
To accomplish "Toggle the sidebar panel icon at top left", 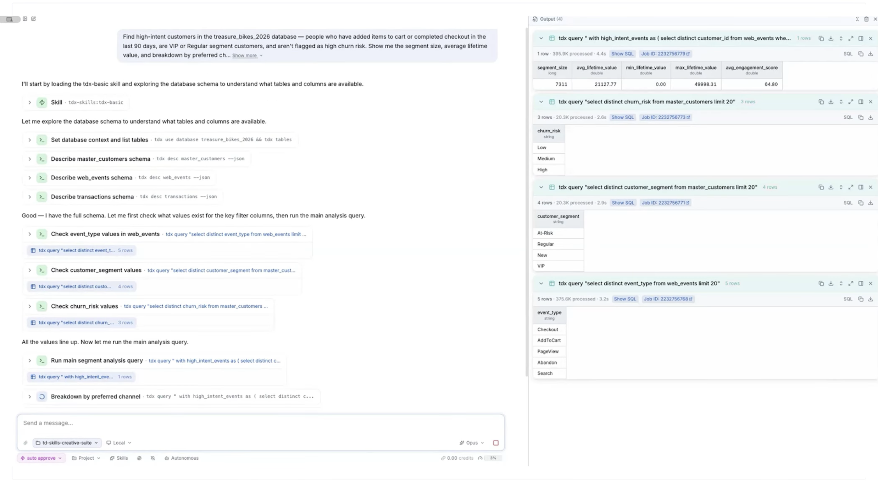I will 25,19.
